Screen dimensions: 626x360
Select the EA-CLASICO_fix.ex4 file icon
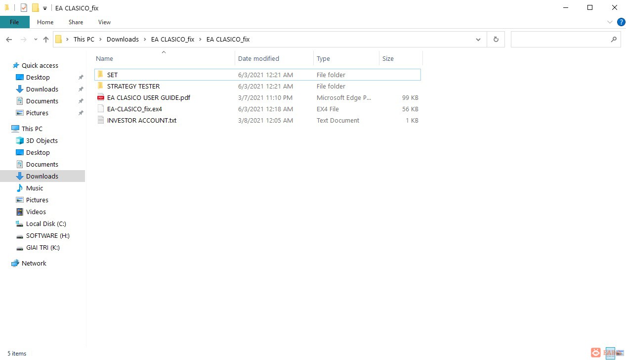[101, 109]
